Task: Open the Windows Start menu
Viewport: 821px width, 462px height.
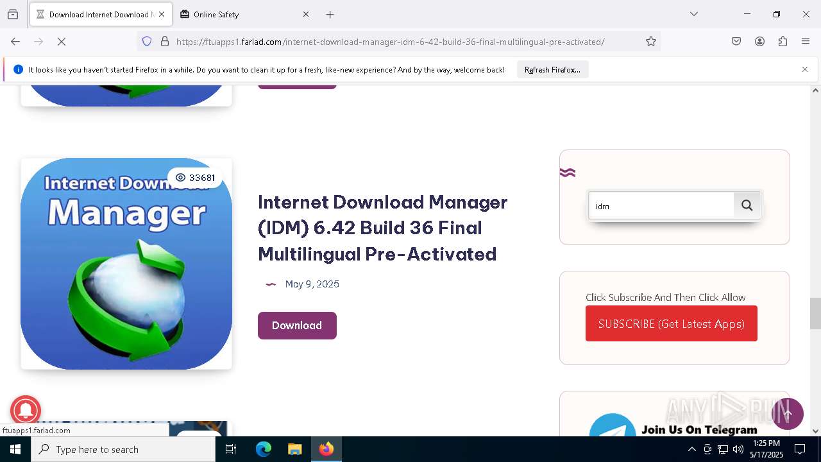Action: pos(15,449)
